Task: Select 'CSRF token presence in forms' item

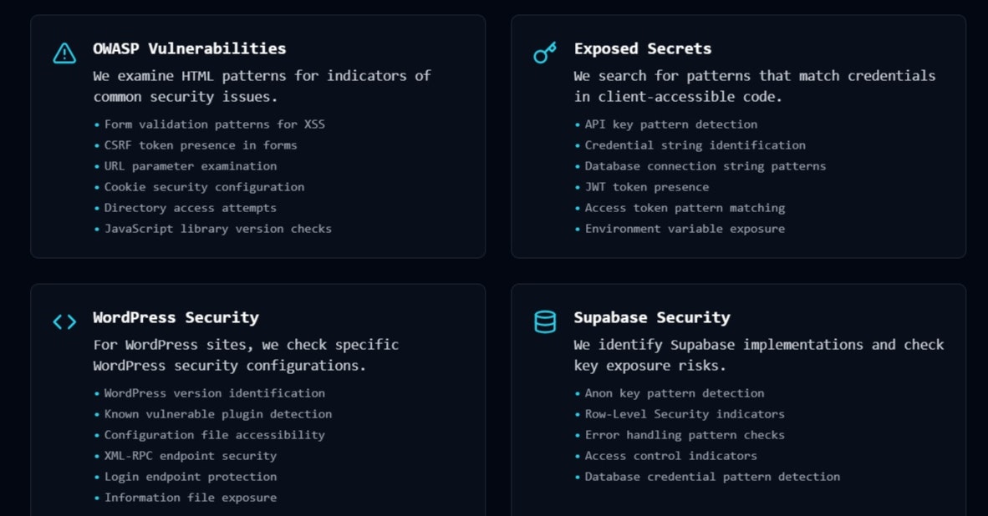Action: click(x=201, y=145)
